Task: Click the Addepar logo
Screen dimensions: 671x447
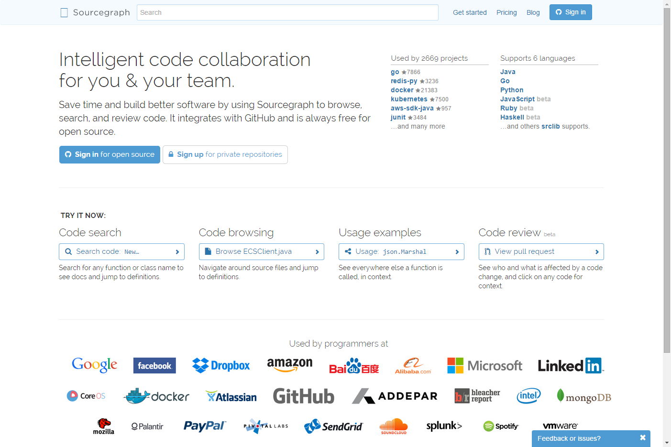Action: tap(395, 396)
